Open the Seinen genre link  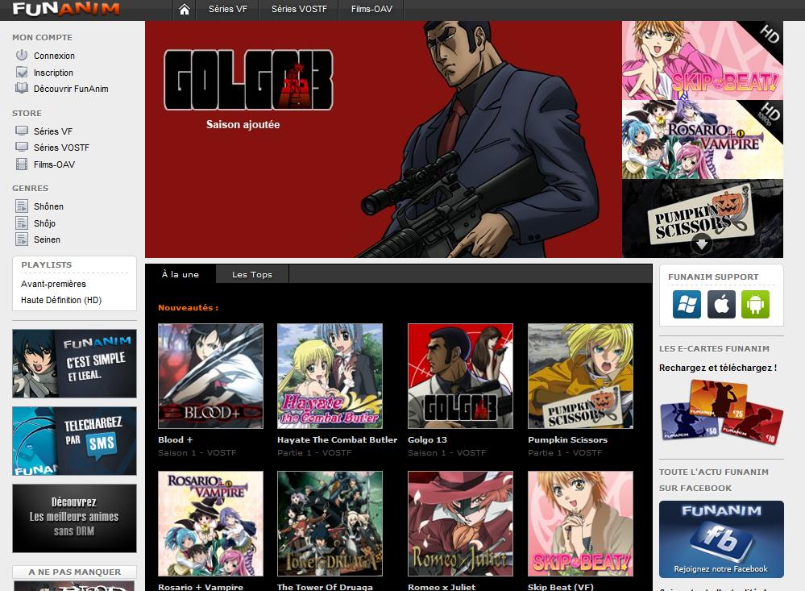click(x=47, y=239)
